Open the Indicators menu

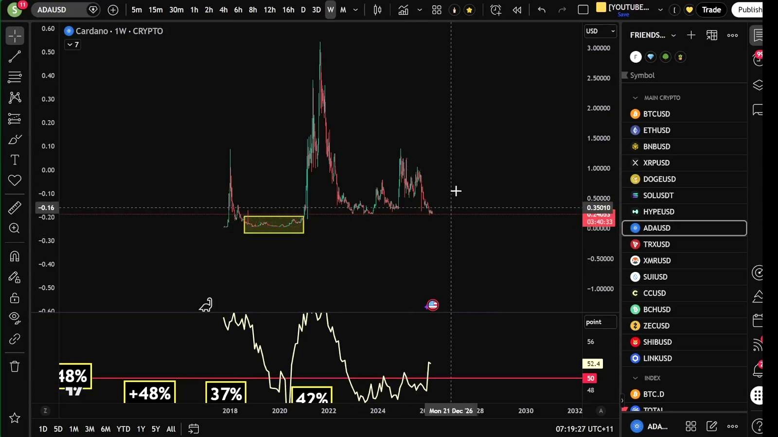403,10
